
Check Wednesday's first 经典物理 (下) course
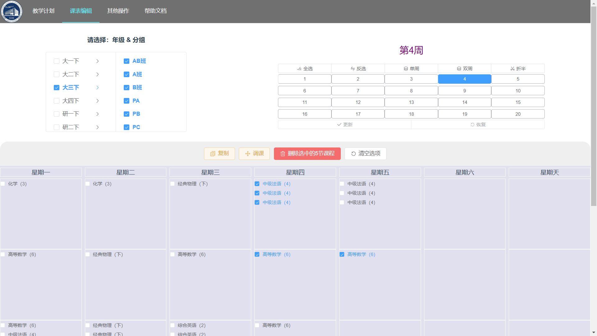tap(172, 184)
